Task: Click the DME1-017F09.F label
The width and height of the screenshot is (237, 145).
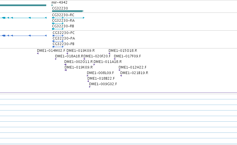Action: click(128, 56)
